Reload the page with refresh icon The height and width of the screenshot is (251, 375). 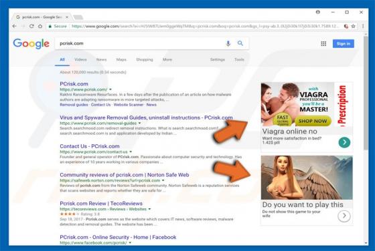point(31,26)
